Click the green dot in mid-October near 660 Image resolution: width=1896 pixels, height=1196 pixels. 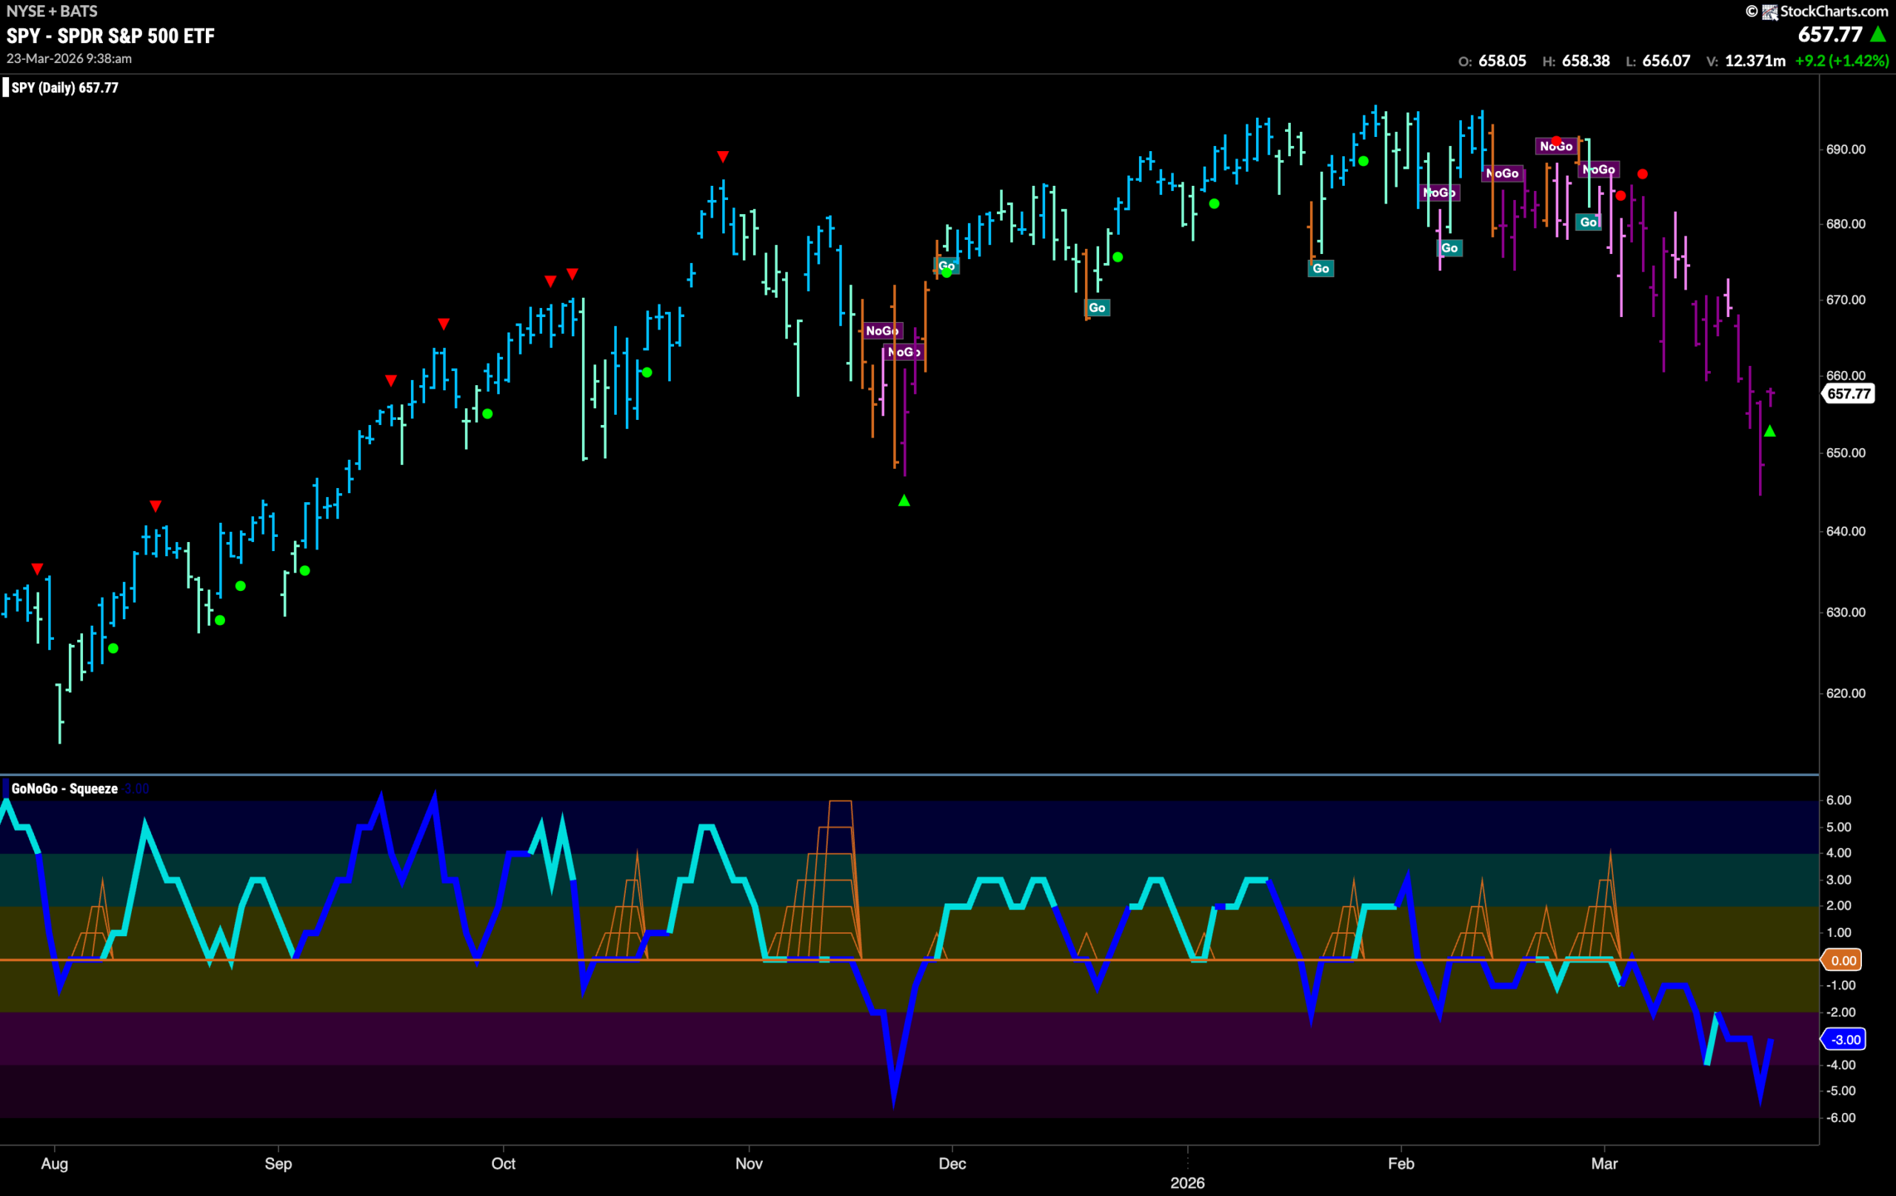tap(647, 373)
